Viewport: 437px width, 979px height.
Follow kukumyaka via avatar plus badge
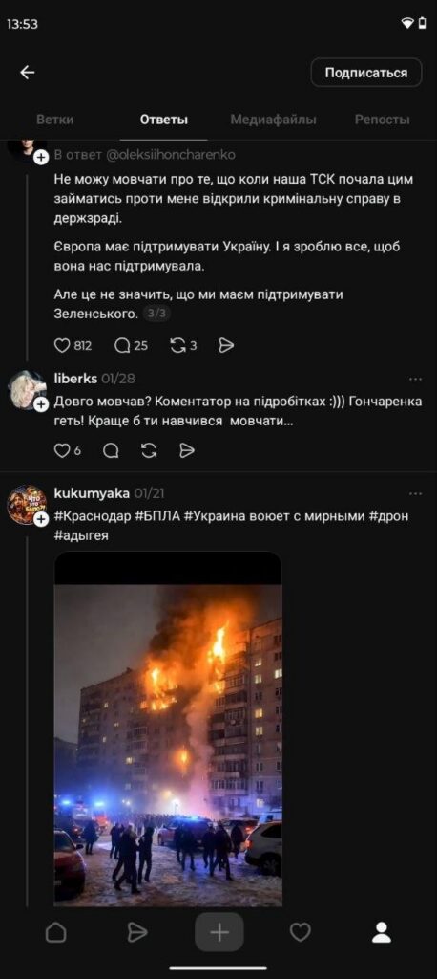41,519
